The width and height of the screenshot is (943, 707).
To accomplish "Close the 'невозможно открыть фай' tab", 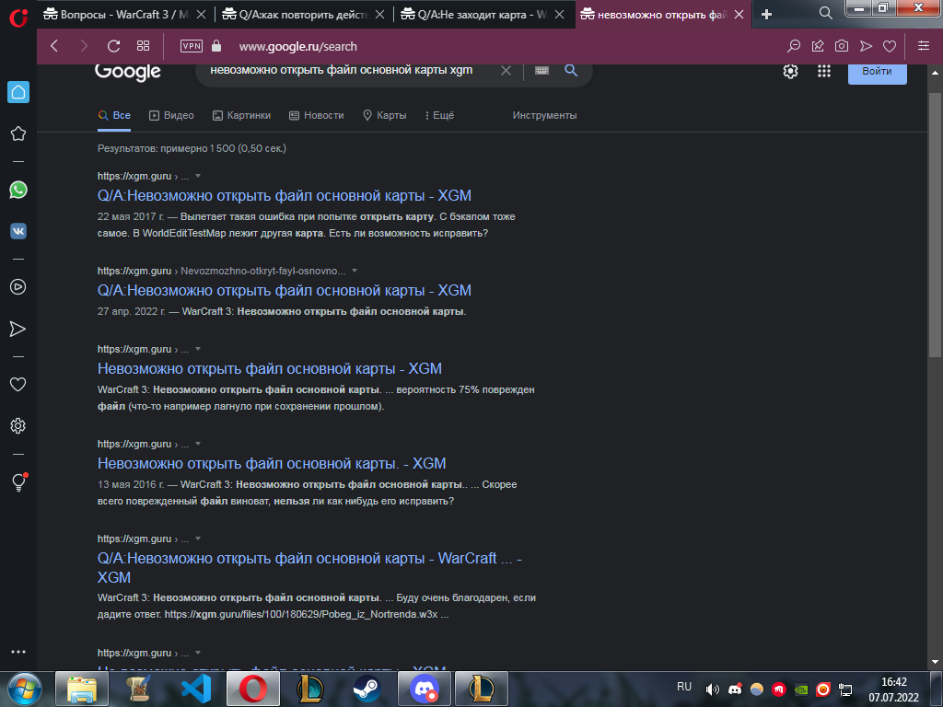I will (739, 15).
